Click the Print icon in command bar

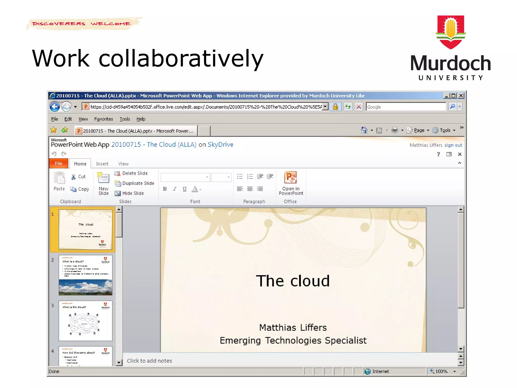click(x=395, y=130)
